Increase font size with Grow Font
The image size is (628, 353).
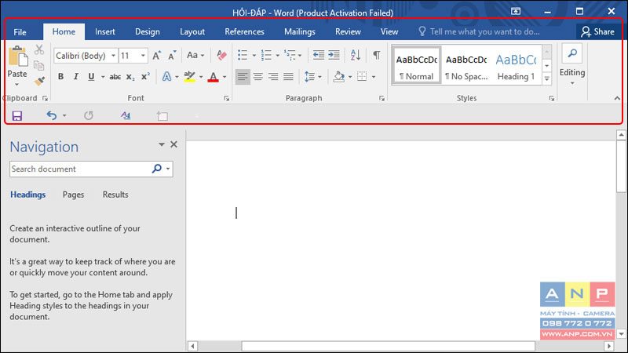[156, 56]
